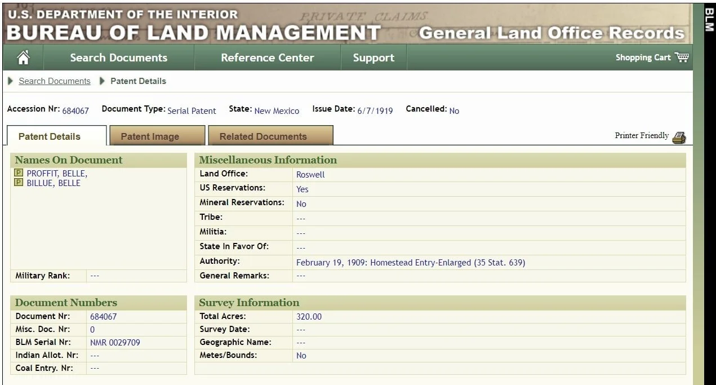Go to the Home icon in navigation bar

click(23, 57)
